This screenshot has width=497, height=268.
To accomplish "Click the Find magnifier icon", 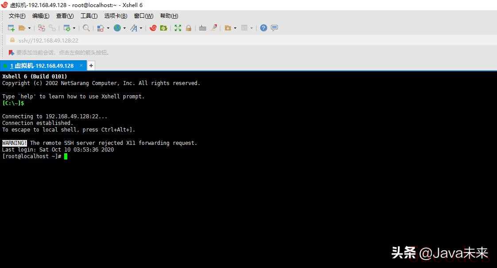I will point(86,28).
